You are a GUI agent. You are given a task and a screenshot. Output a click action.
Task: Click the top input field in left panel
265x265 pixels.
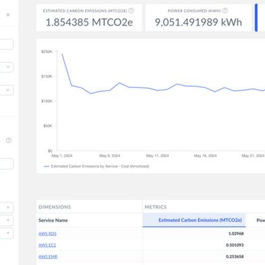[6, 45]
